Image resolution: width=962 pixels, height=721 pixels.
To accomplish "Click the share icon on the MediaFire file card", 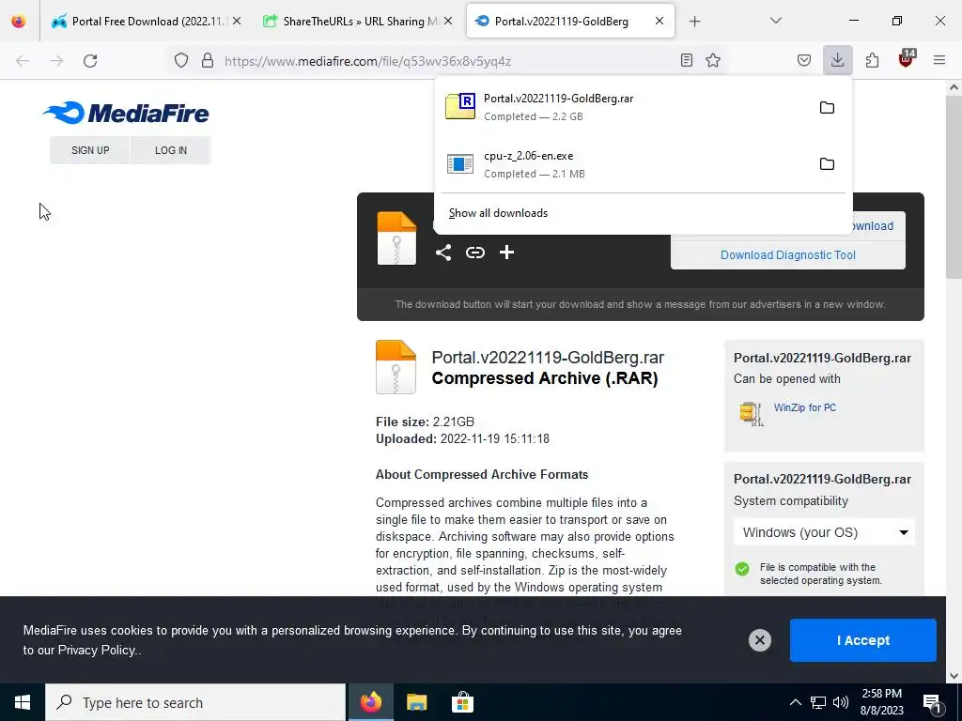I will pyautogui.click(x=443, y=253).
